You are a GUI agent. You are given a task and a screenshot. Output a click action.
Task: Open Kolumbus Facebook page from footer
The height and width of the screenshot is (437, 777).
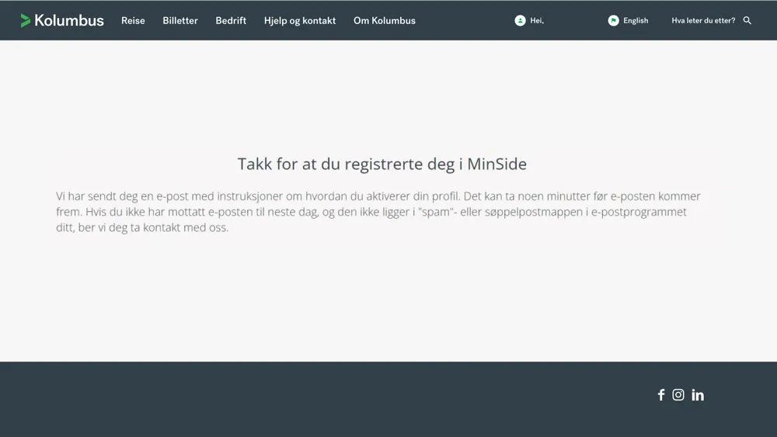(x=661, y=395)
